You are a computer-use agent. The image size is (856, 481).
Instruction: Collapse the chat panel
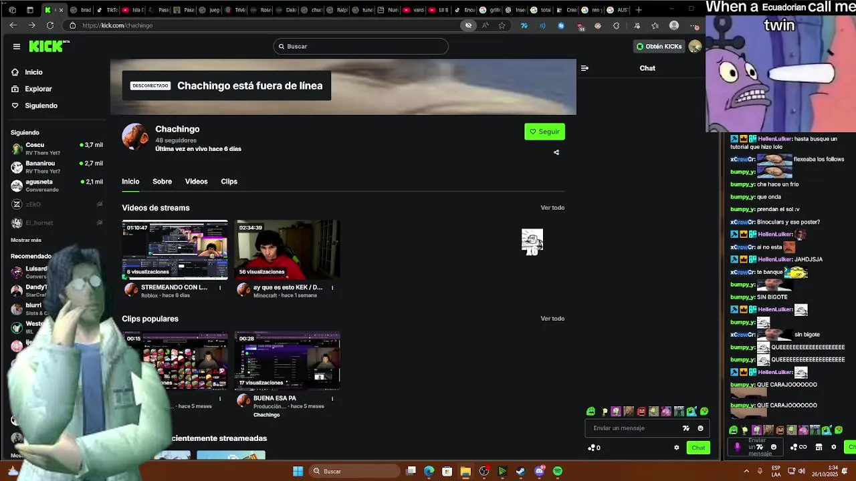(584, 68)
